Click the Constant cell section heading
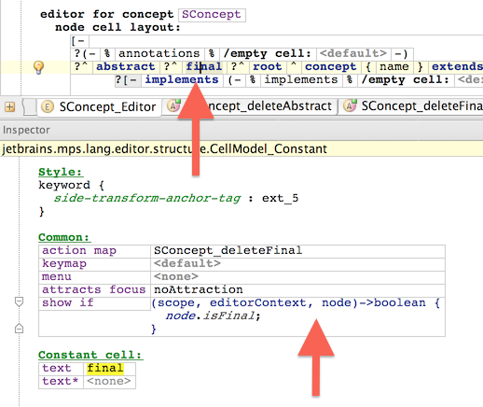 [x=90, y=355]
